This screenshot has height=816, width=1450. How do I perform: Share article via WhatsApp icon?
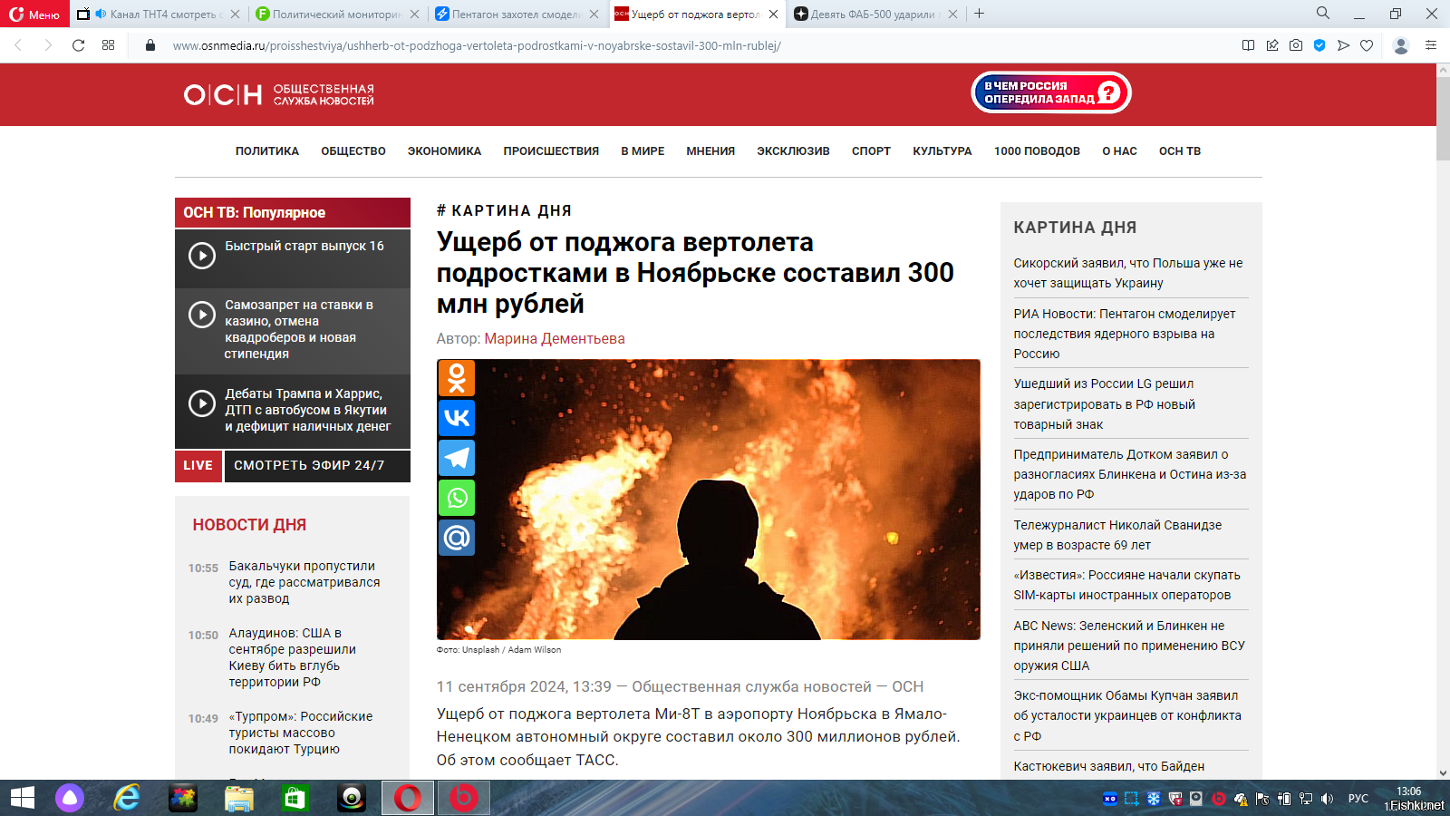click(457, 498)
